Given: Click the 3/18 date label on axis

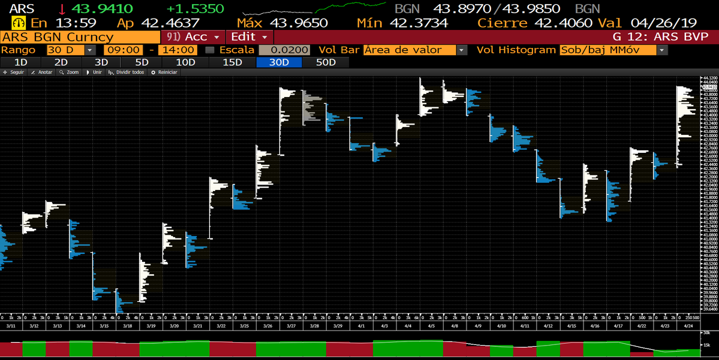Looking at the screenshot, I should point(128,326).
